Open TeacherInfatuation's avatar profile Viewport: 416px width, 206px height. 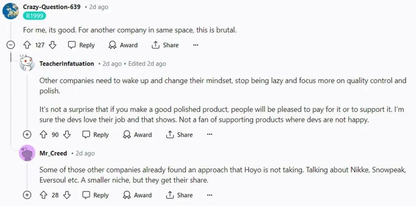pyautogui.click(x=27, y=63)
